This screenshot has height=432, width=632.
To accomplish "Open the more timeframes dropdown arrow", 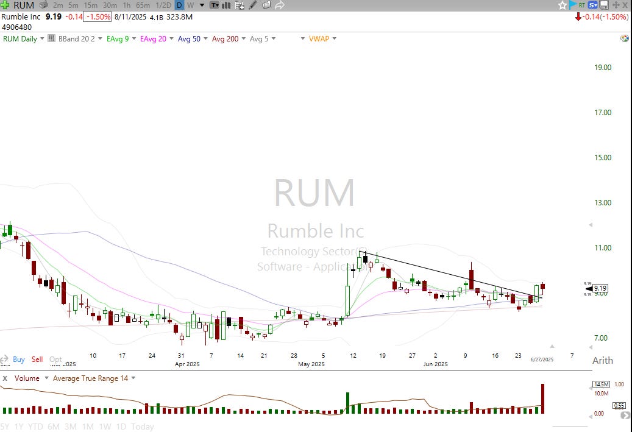I will tap(202, 5).
